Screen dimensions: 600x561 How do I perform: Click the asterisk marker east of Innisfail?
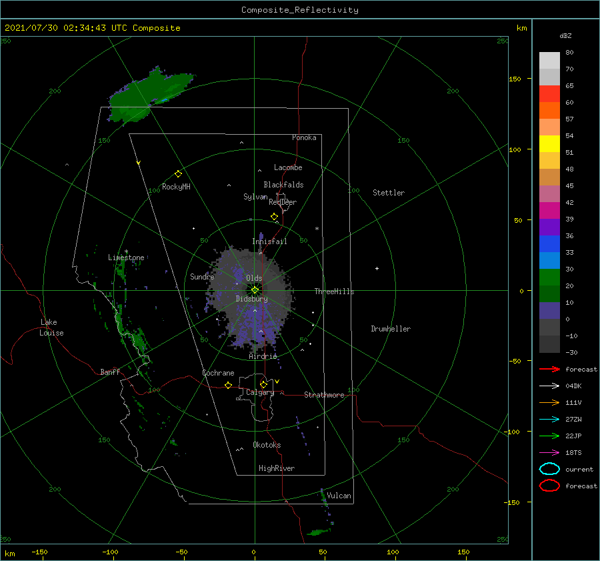317,229
